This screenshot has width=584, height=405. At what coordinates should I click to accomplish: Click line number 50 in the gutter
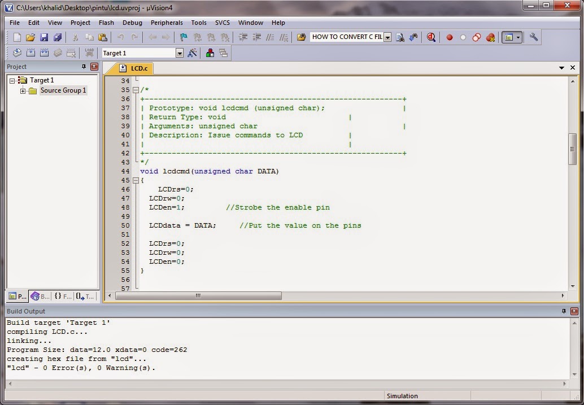click(x=125, y=225)
